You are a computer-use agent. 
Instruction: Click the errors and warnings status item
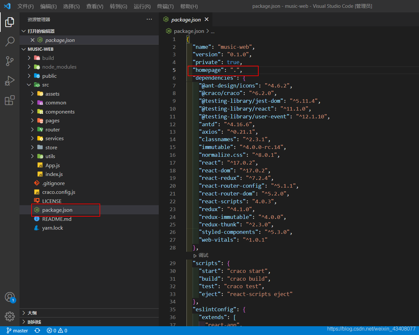point(57,330)
